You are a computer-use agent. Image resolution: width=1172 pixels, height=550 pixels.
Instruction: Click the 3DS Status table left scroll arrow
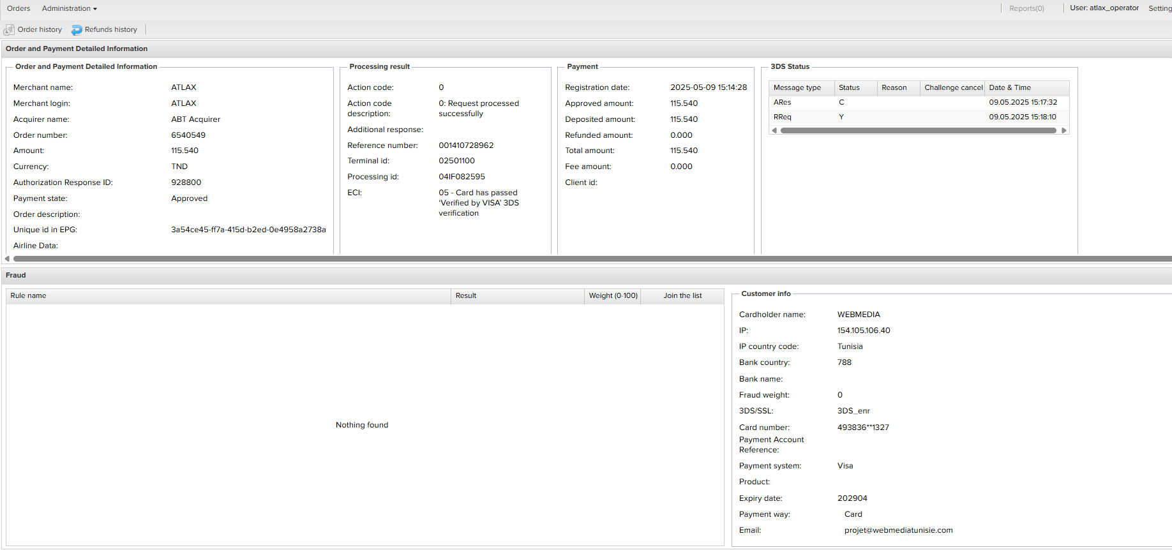click(x=774, y=130)
